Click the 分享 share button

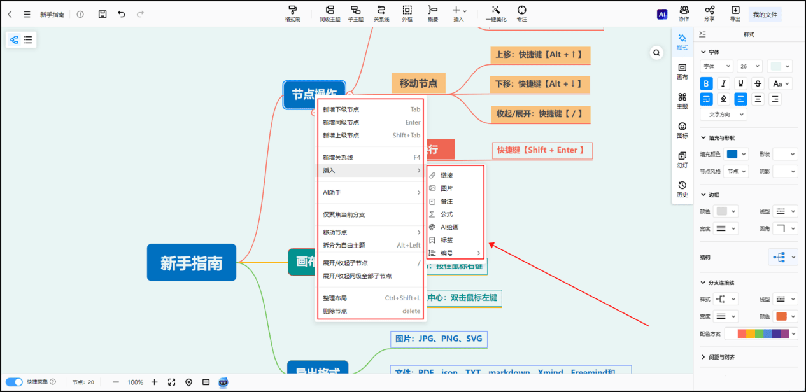coord(709,13)
